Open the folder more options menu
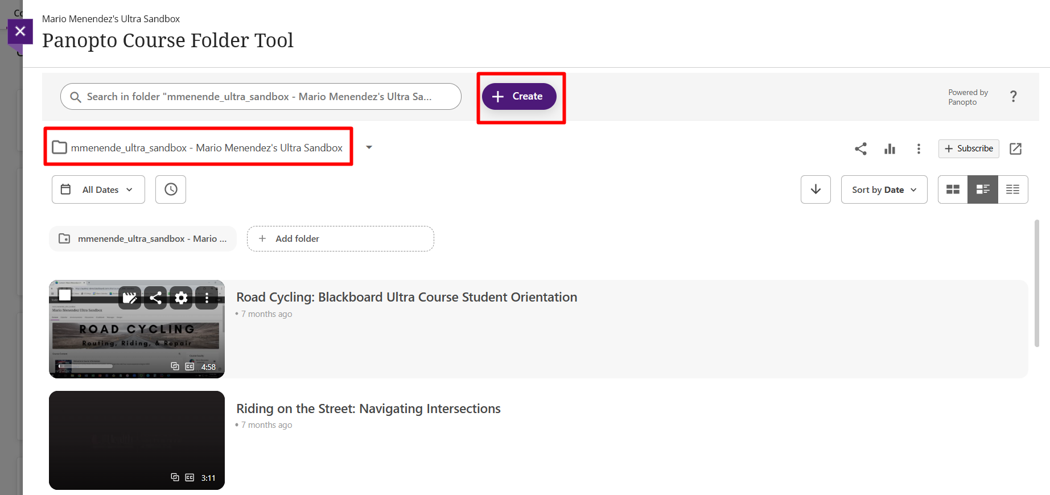The height and width of the screenshot is (495, 1050). point(919,149)
